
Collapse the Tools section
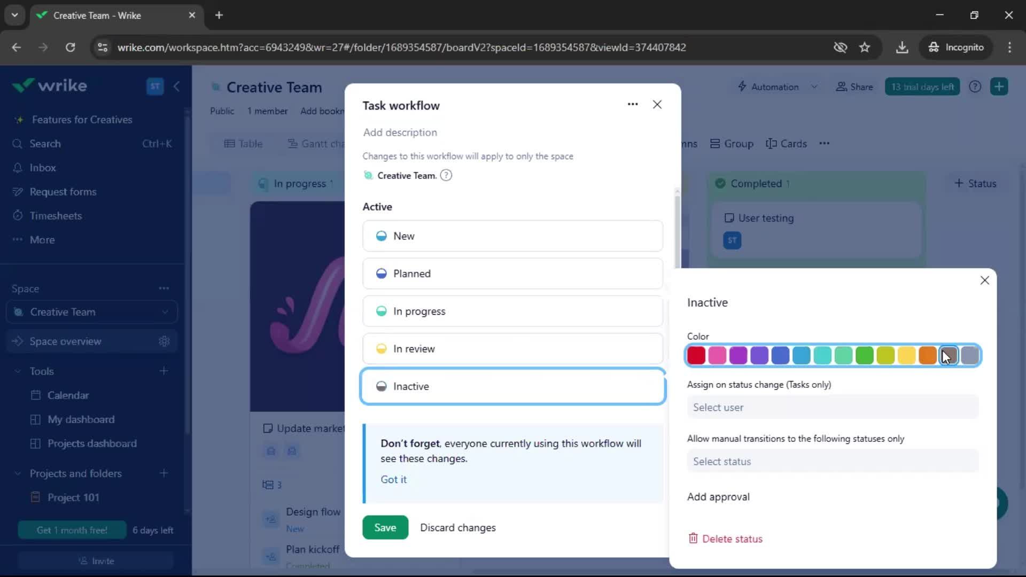pyautogui.click(x=18, y=371)
